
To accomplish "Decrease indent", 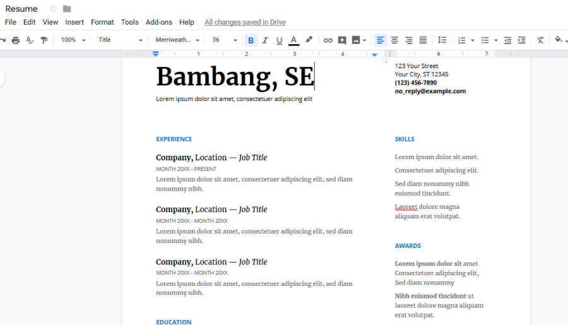I will coord(507,40).
